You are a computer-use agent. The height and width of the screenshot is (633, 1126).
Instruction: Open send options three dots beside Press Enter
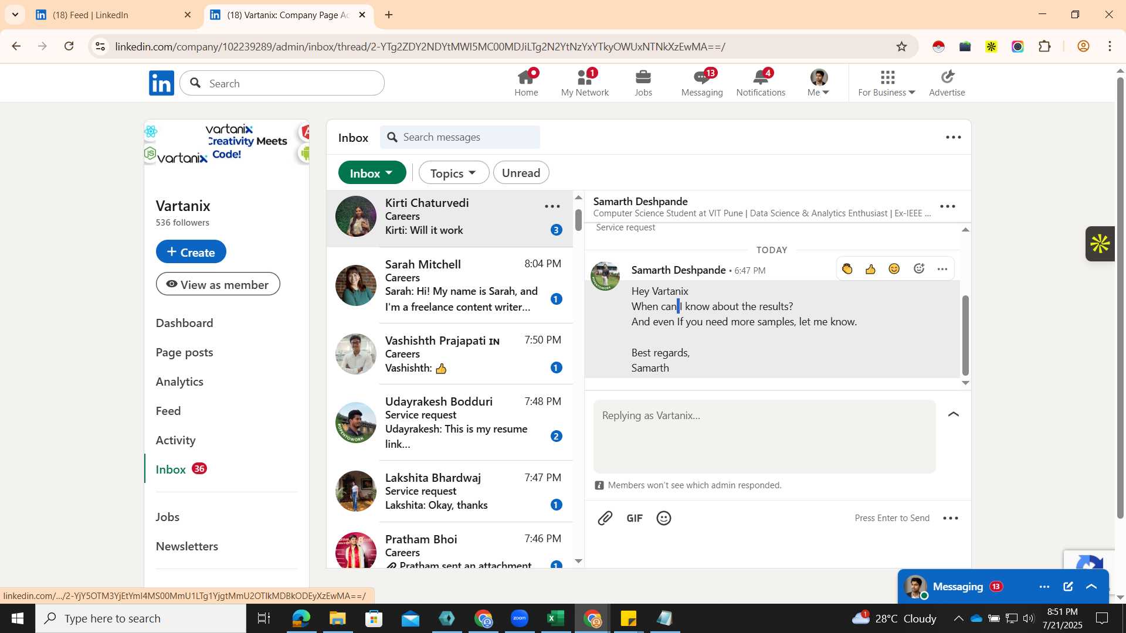point(951,518)
